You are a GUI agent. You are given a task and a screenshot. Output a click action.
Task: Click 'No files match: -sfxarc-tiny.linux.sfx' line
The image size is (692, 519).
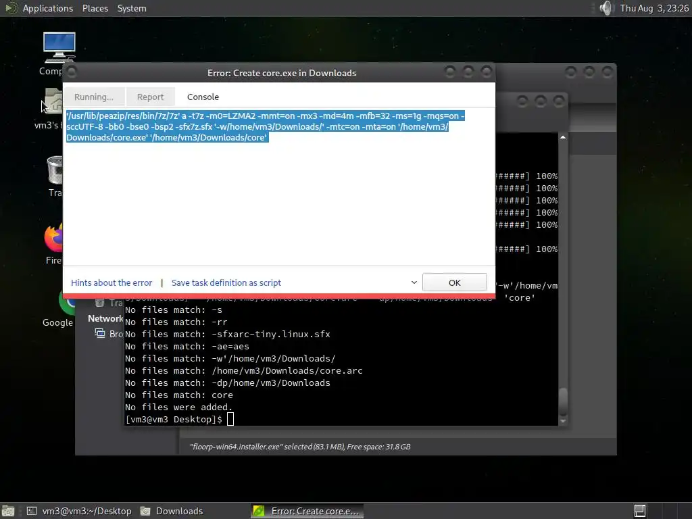point(227,334)
